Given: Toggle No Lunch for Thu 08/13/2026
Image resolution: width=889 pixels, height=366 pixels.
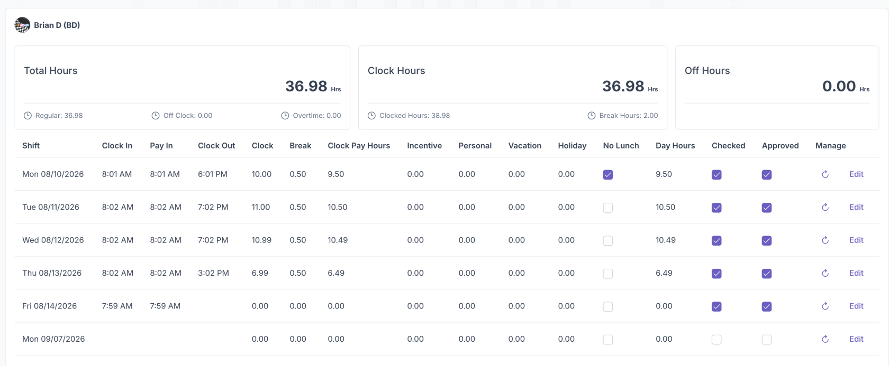Looking at the screenshot, I should pyautogui.click(x=608, y=274).
